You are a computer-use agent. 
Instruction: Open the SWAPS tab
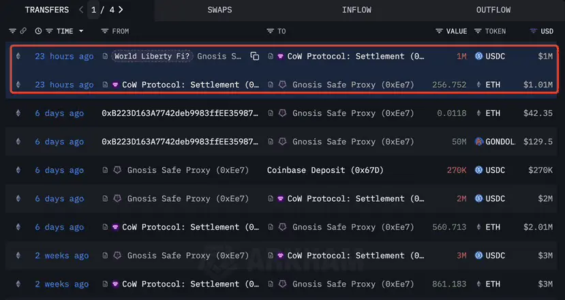pos(219,10)
